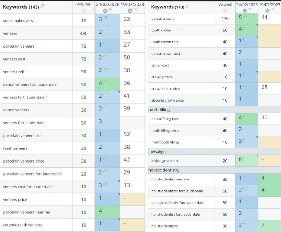The height and width of the screenshot is (232, 281).
Task: Click globe icon under right Volume header
Action: 225,11
